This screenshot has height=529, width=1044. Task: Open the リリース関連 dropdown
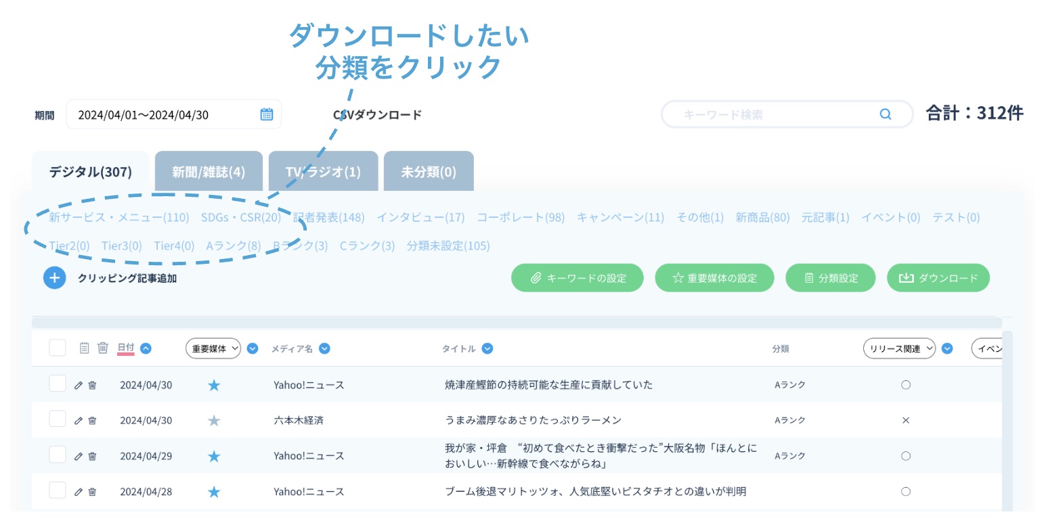click(x=899, y=348)
